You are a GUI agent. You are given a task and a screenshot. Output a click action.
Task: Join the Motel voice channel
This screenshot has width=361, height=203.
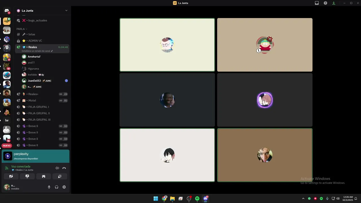pos(42,100)
